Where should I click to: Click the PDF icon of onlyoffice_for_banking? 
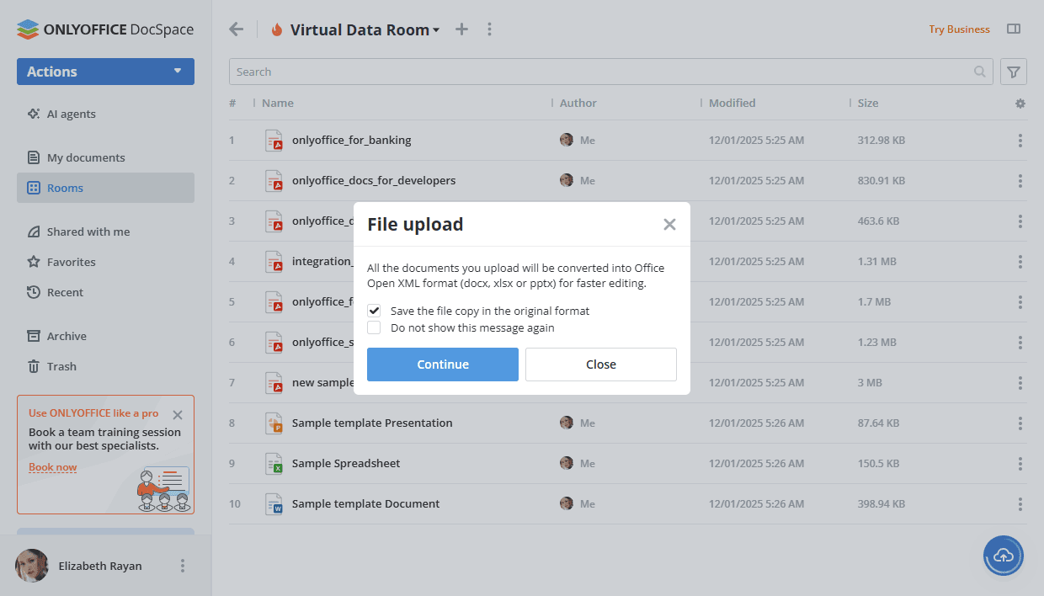coord(274,140)
